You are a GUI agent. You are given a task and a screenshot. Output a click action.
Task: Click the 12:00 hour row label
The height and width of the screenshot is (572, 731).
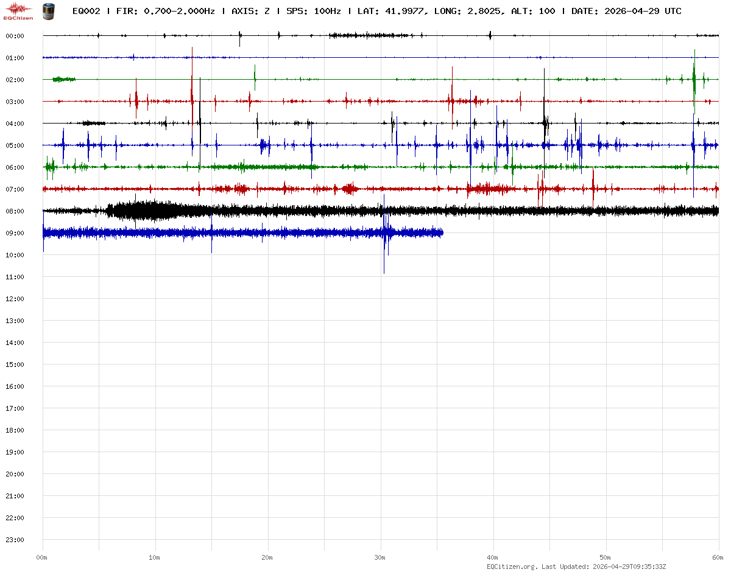(x=15, y=299)
